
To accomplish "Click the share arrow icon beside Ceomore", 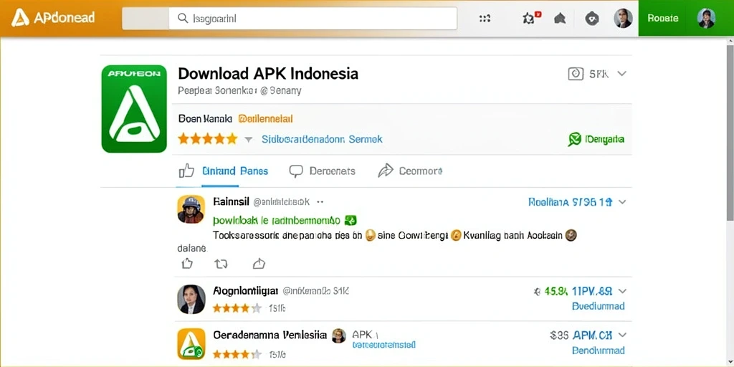I will pyautogui.click(x=385, y=171).
